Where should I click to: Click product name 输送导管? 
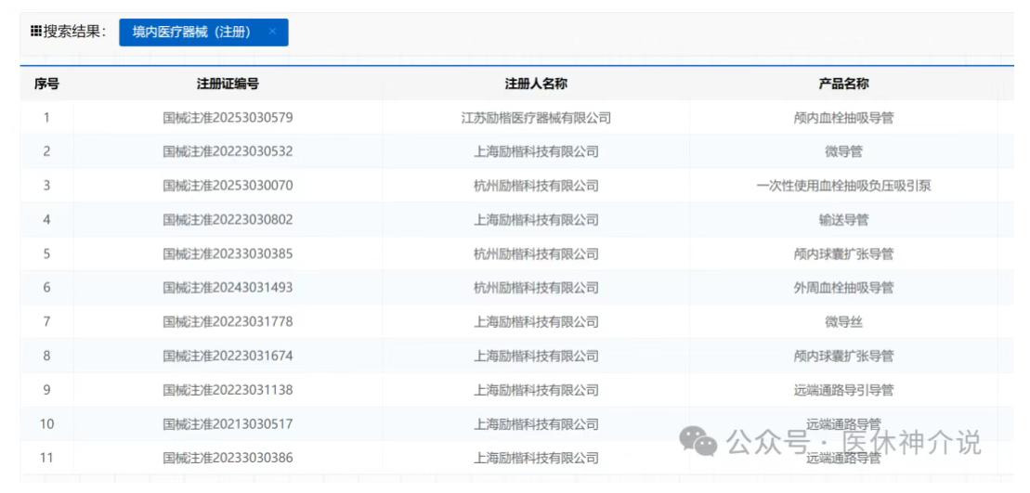pos(843,220)
